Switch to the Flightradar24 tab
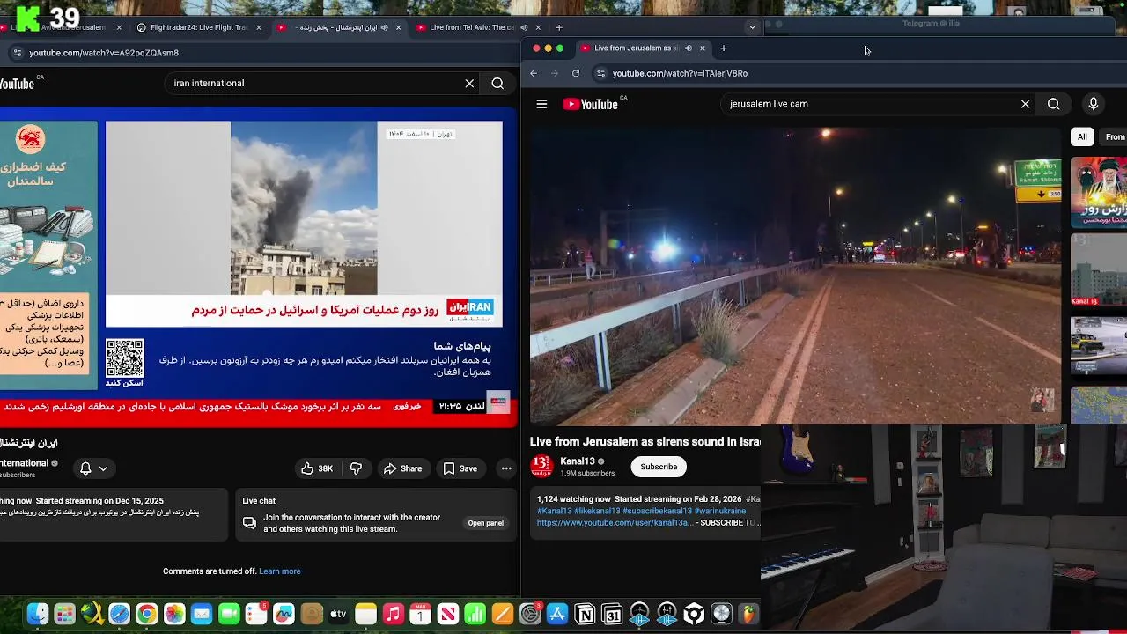Viewport: 1127px width, 634px height. [x=199, y=27]
